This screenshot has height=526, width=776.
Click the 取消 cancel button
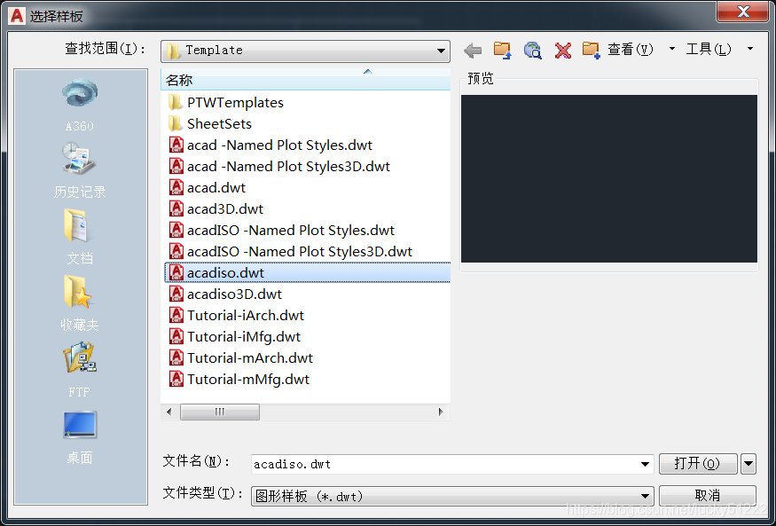tap(707, 495)
